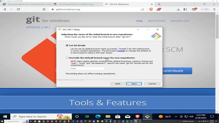Click the branch name text field
This screenshot has height=123, width=219.
(88, 68)
